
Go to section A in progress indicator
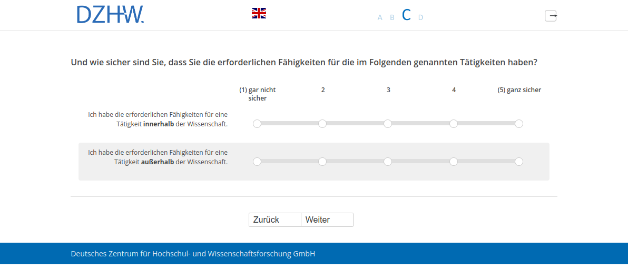point(380,17)
